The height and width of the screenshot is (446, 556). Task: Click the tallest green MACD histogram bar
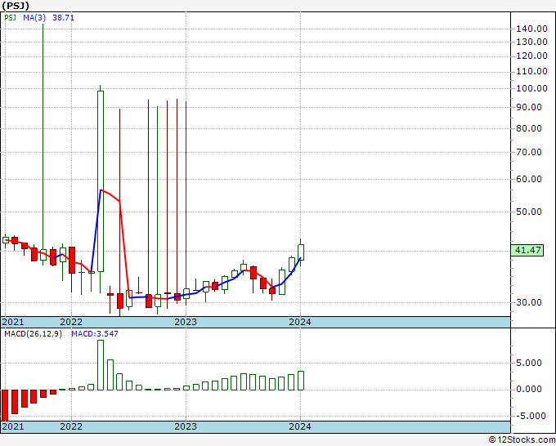tap(101, 365)
